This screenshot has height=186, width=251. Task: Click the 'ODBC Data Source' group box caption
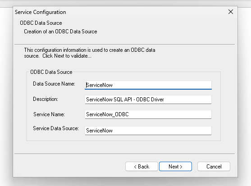pyautogui.click(x=51, y=72)
